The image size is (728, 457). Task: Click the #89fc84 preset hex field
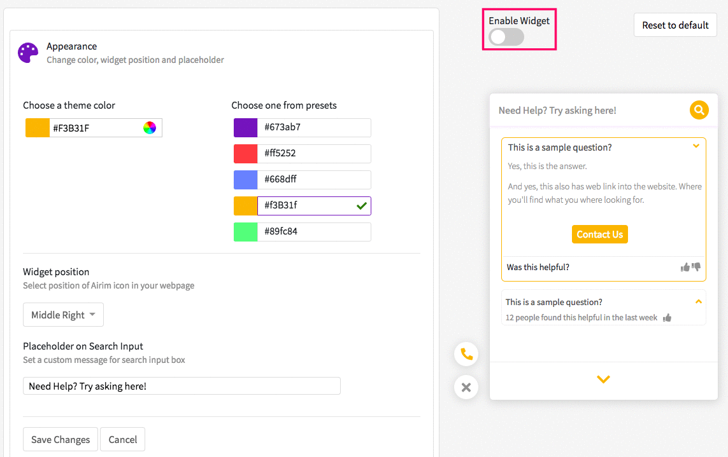(315, 232)
